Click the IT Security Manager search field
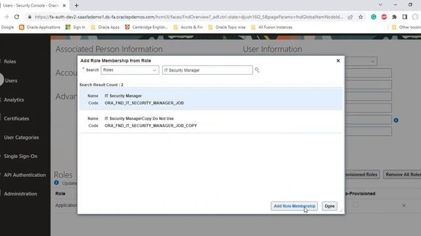 207,70
